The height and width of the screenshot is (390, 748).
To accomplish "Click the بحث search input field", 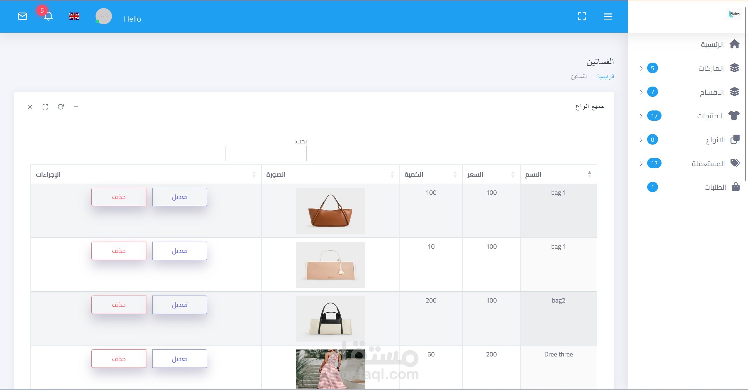I will click(266, 153).
